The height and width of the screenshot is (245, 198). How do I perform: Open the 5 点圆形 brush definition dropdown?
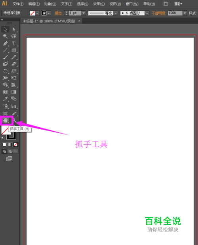[147, 13]
